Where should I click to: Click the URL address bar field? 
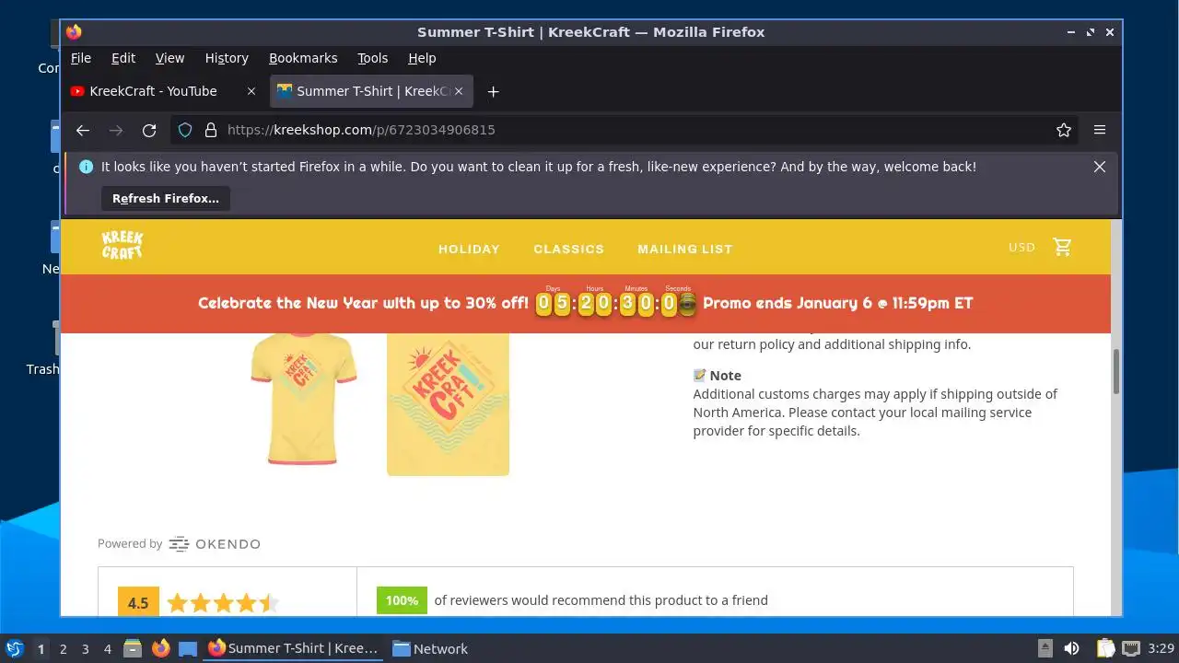click(x=626, y=130)
